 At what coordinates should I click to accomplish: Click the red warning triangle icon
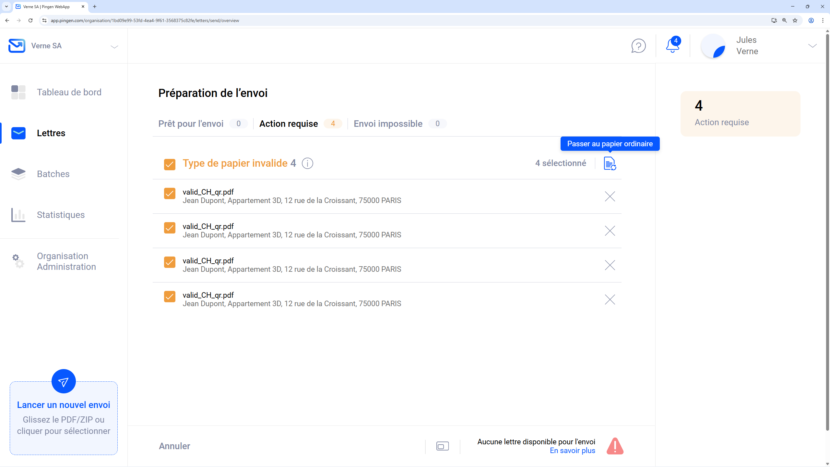(x=615, y=446)
